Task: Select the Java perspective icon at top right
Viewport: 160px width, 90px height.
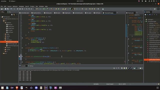Action: [158, 9]
